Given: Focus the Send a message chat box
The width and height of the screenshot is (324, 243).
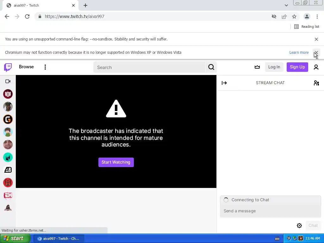Looking at the screenshot, I should click(x=270, y=211).
